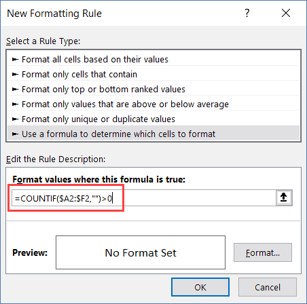The image size is (307, 304).
Task: Click the COUNTIF formula input field
Action: (144, 198)
